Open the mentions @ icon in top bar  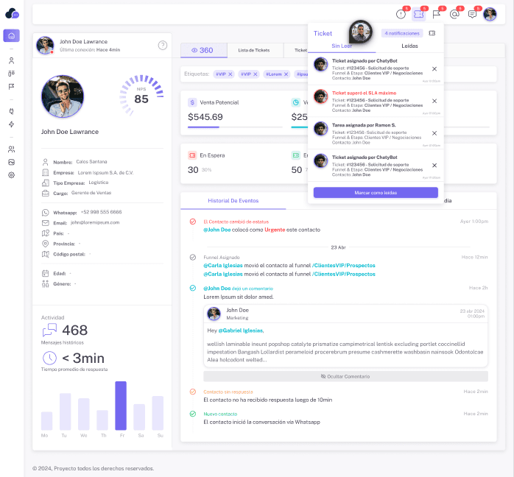(454, 15)
